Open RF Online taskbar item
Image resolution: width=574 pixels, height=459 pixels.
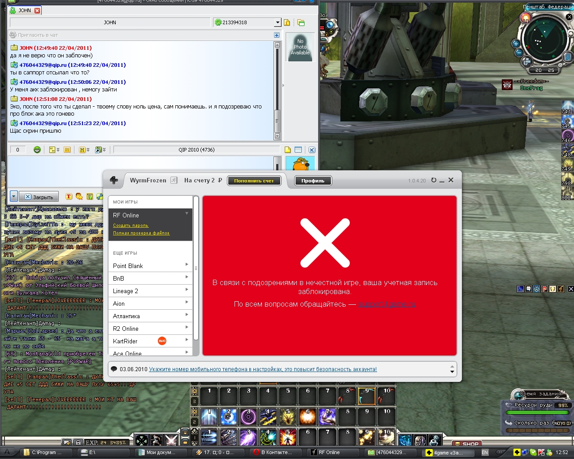334,452
